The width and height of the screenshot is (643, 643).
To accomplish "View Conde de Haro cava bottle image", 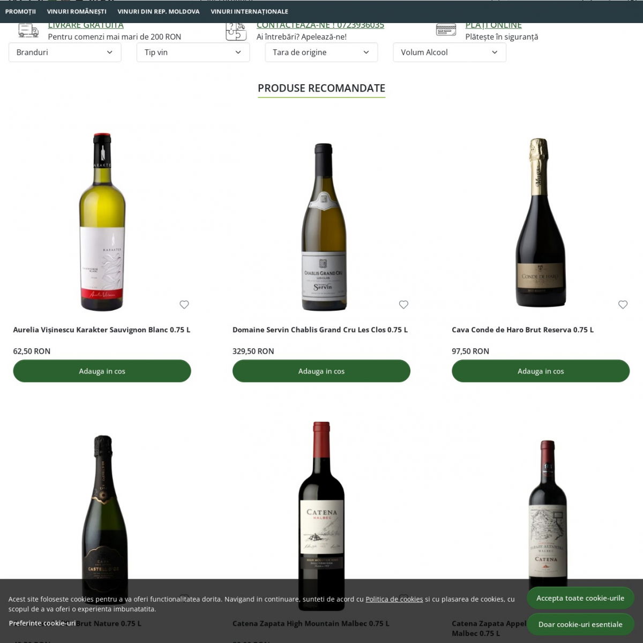I will pyautogui.click(x=540, y=222).
